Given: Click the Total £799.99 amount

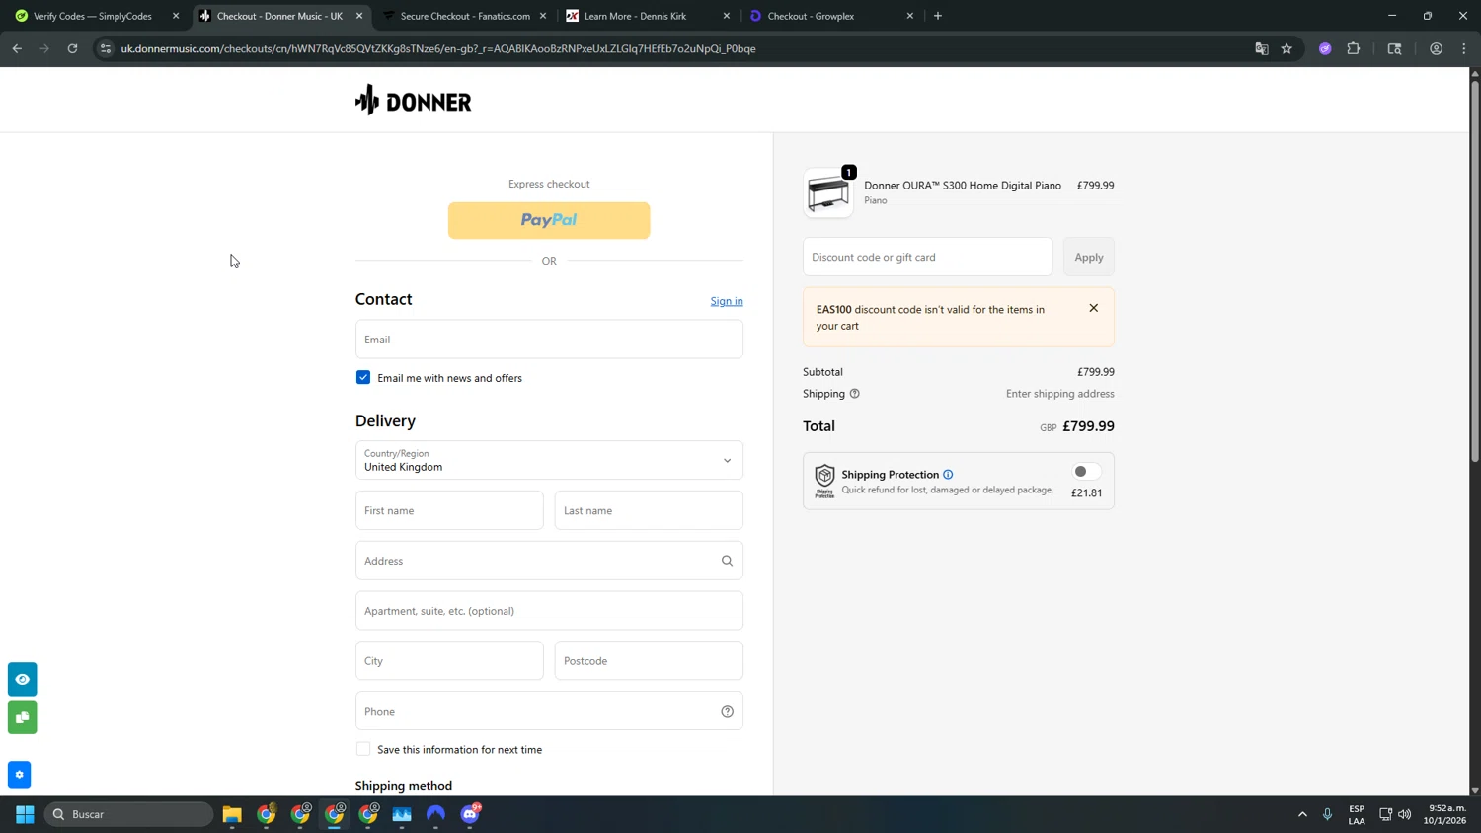Looking at the screenshot, I should [1088, 426].
